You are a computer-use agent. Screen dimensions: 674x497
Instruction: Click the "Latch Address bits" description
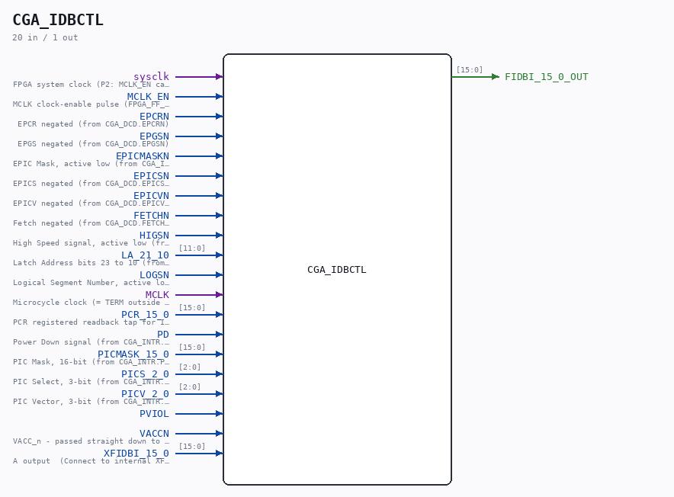pos(91,262)
